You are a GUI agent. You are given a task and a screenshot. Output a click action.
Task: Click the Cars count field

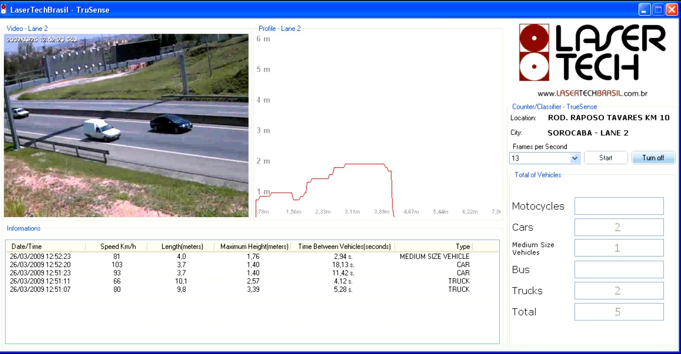coord(619,227)
